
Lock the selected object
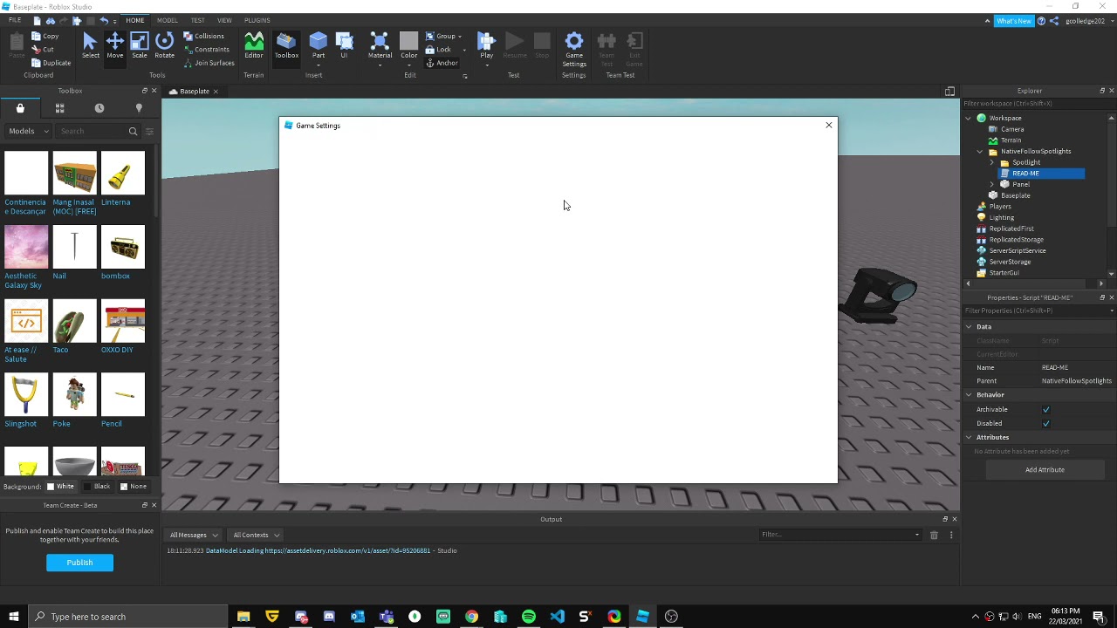[x=438, y=50]
